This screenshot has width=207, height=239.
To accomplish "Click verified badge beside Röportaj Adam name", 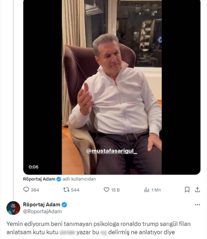I will 65,205.
